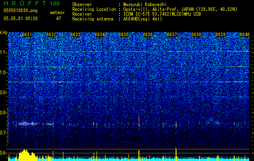Click the 0633 time marker
Image resolution: width=254 pixels, height=161 pixels.
point(76,35)
